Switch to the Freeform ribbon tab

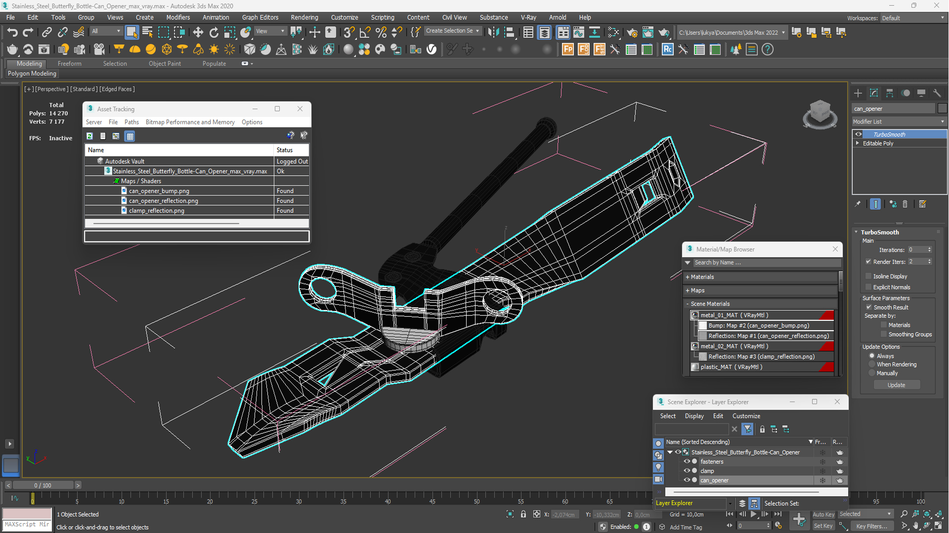tap(69, 64)
